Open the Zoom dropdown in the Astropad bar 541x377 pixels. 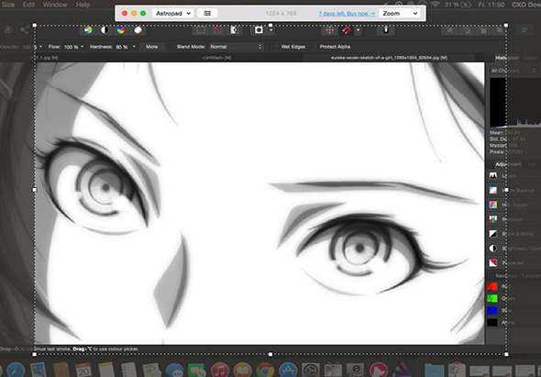pos(400,13)
